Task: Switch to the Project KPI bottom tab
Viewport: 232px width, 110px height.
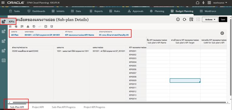Action: pos(38,107)
